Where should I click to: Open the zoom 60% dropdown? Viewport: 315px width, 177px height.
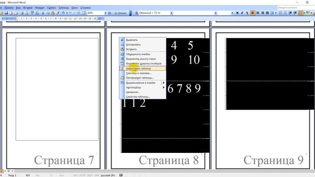pos(105,13)
